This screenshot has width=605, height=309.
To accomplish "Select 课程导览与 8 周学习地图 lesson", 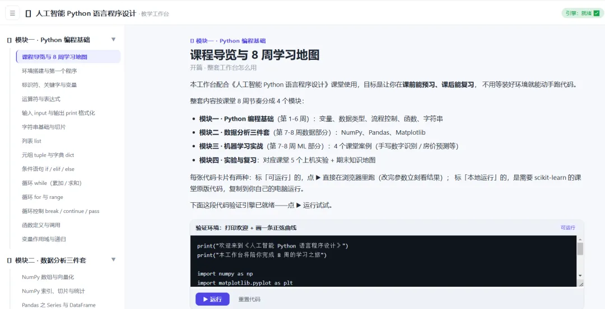I will pos(68,57).
